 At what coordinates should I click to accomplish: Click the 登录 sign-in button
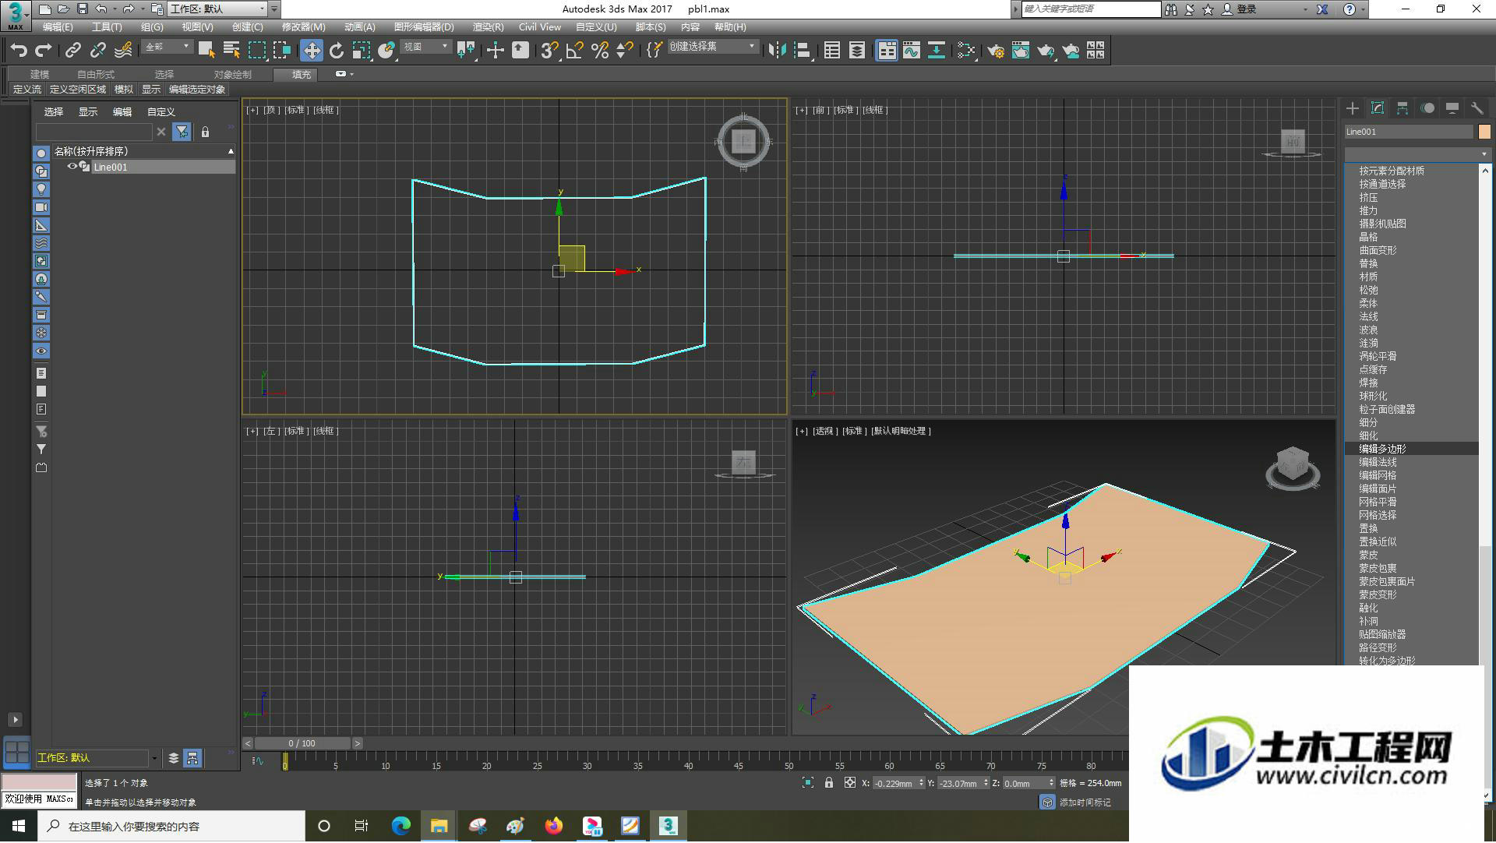click(x=1239, y=9)
